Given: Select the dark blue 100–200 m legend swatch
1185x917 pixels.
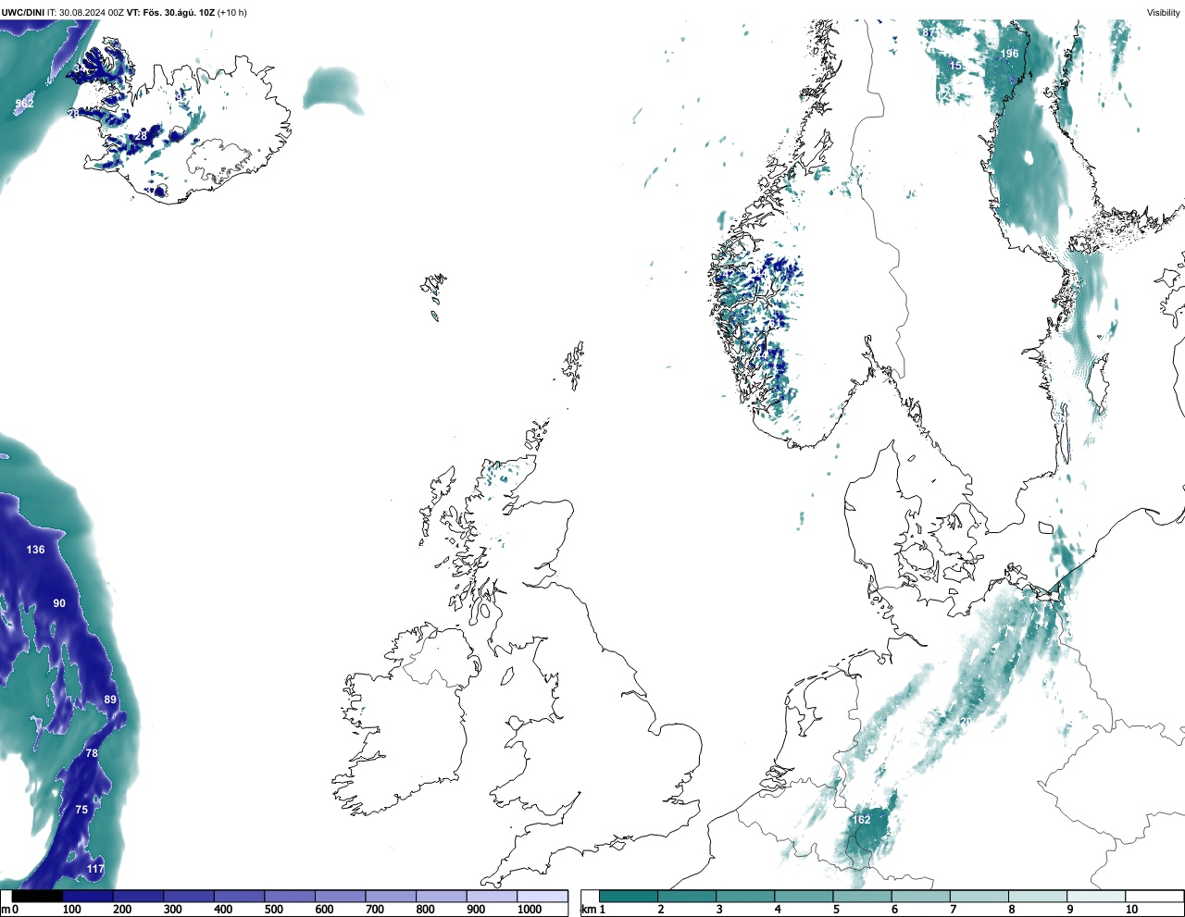Looking at the screenshot, I should tap(88, 896).
